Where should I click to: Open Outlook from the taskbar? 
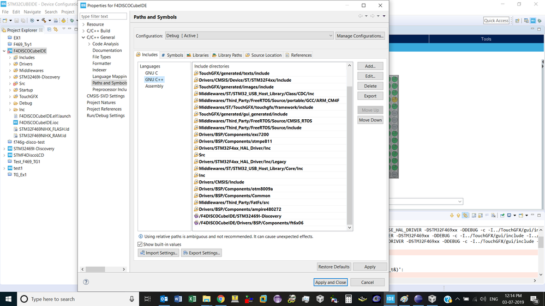click(164, 299)
